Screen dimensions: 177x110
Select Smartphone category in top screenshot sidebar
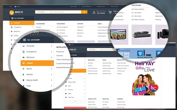tap(22, 27)
